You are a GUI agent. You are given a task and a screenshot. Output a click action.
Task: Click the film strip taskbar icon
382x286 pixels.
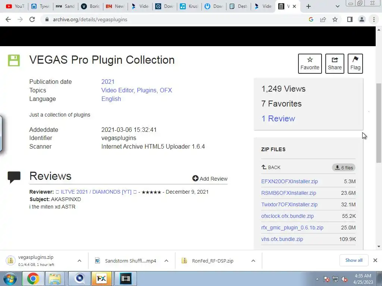click(x=125, y=279)
